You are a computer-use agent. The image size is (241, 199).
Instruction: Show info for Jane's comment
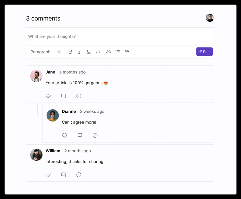tap(79, 96)
